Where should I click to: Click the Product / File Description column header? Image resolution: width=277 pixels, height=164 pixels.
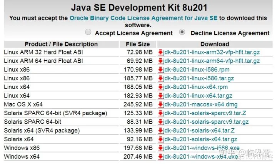tap(61, 44)
